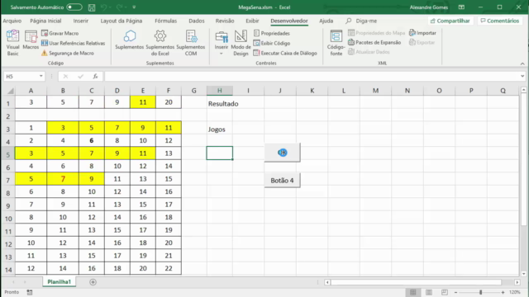Start recording with Gravar Macro

[60, 33]
